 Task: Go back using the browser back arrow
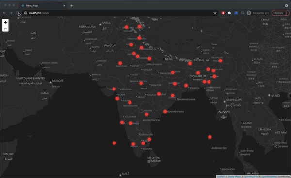(x=4, y=13)
